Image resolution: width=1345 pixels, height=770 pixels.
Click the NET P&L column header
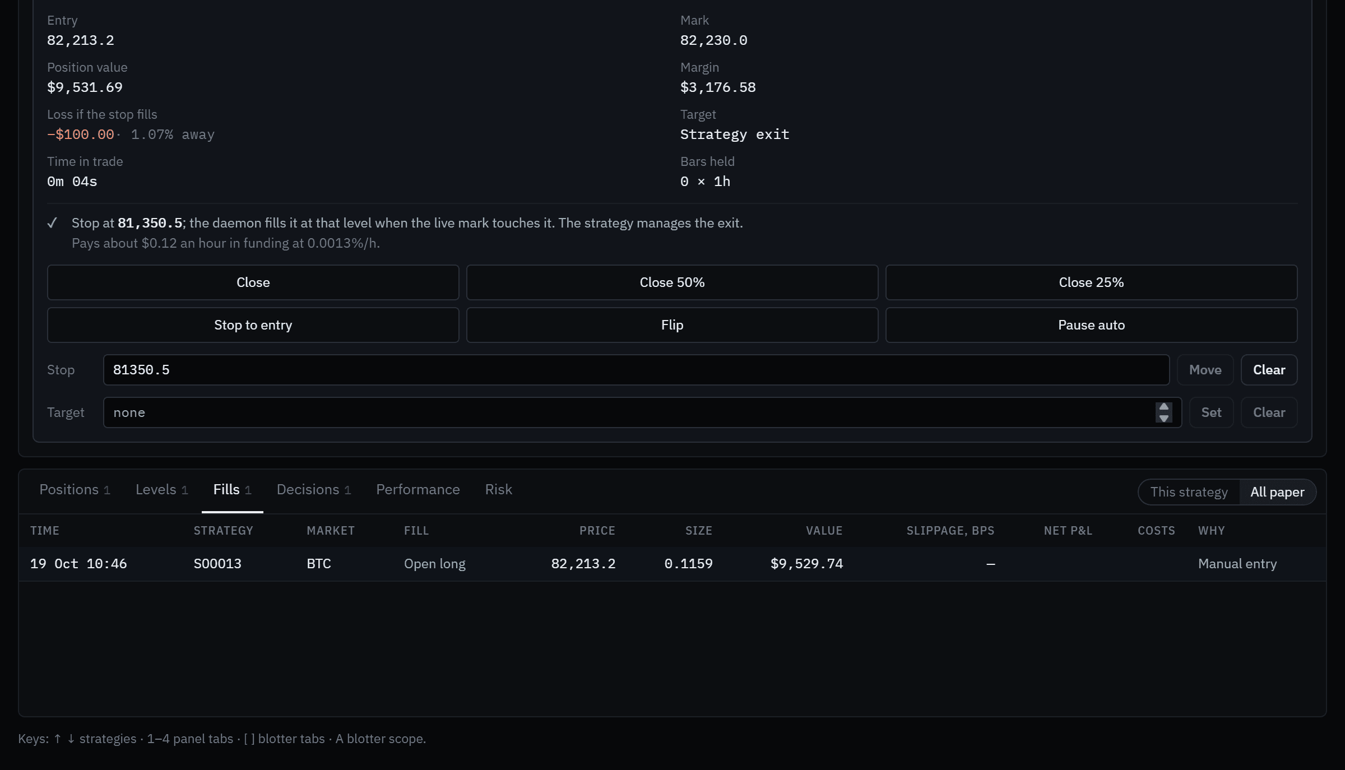click(x=1068, y=531)
